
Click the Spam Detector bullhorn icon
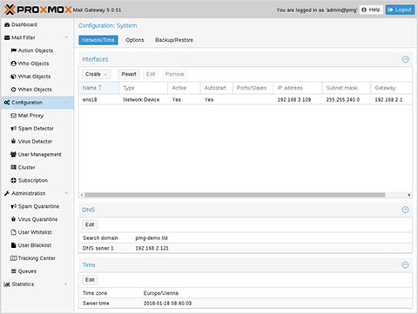pyautogui.click(x=13, y=129)
